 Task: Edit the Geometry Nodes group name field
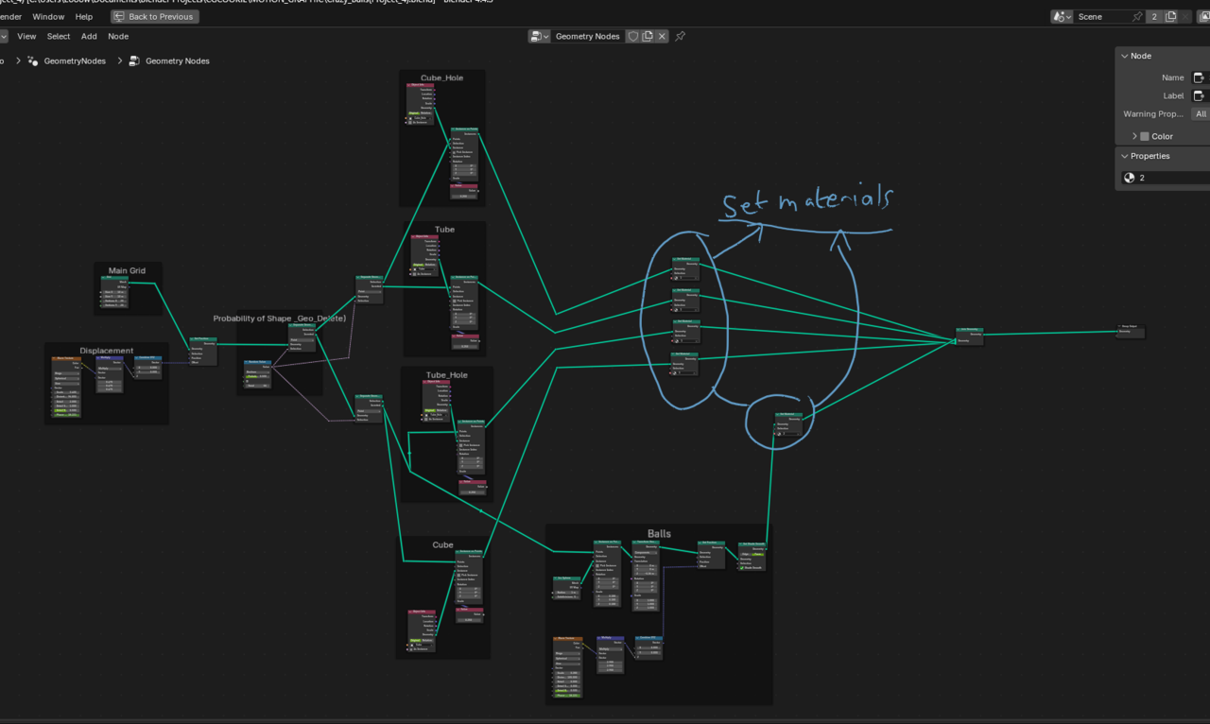tap(588, 36)
